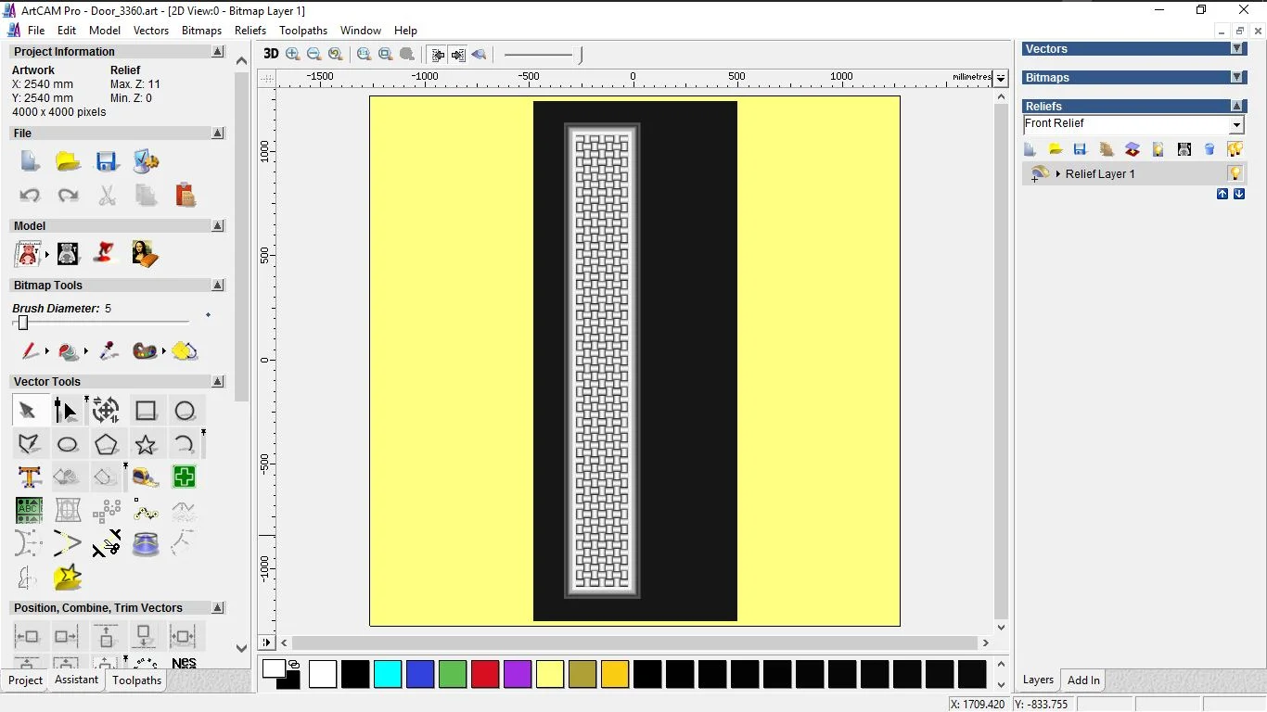Expand the Bitmaps panel section
Viewport: 1267px width, 712px height.
pos(1236,78)
